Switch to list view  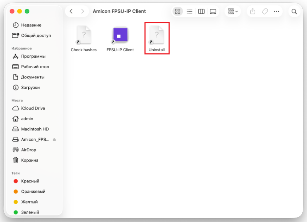pyautogui.click(x=189, y=12)
